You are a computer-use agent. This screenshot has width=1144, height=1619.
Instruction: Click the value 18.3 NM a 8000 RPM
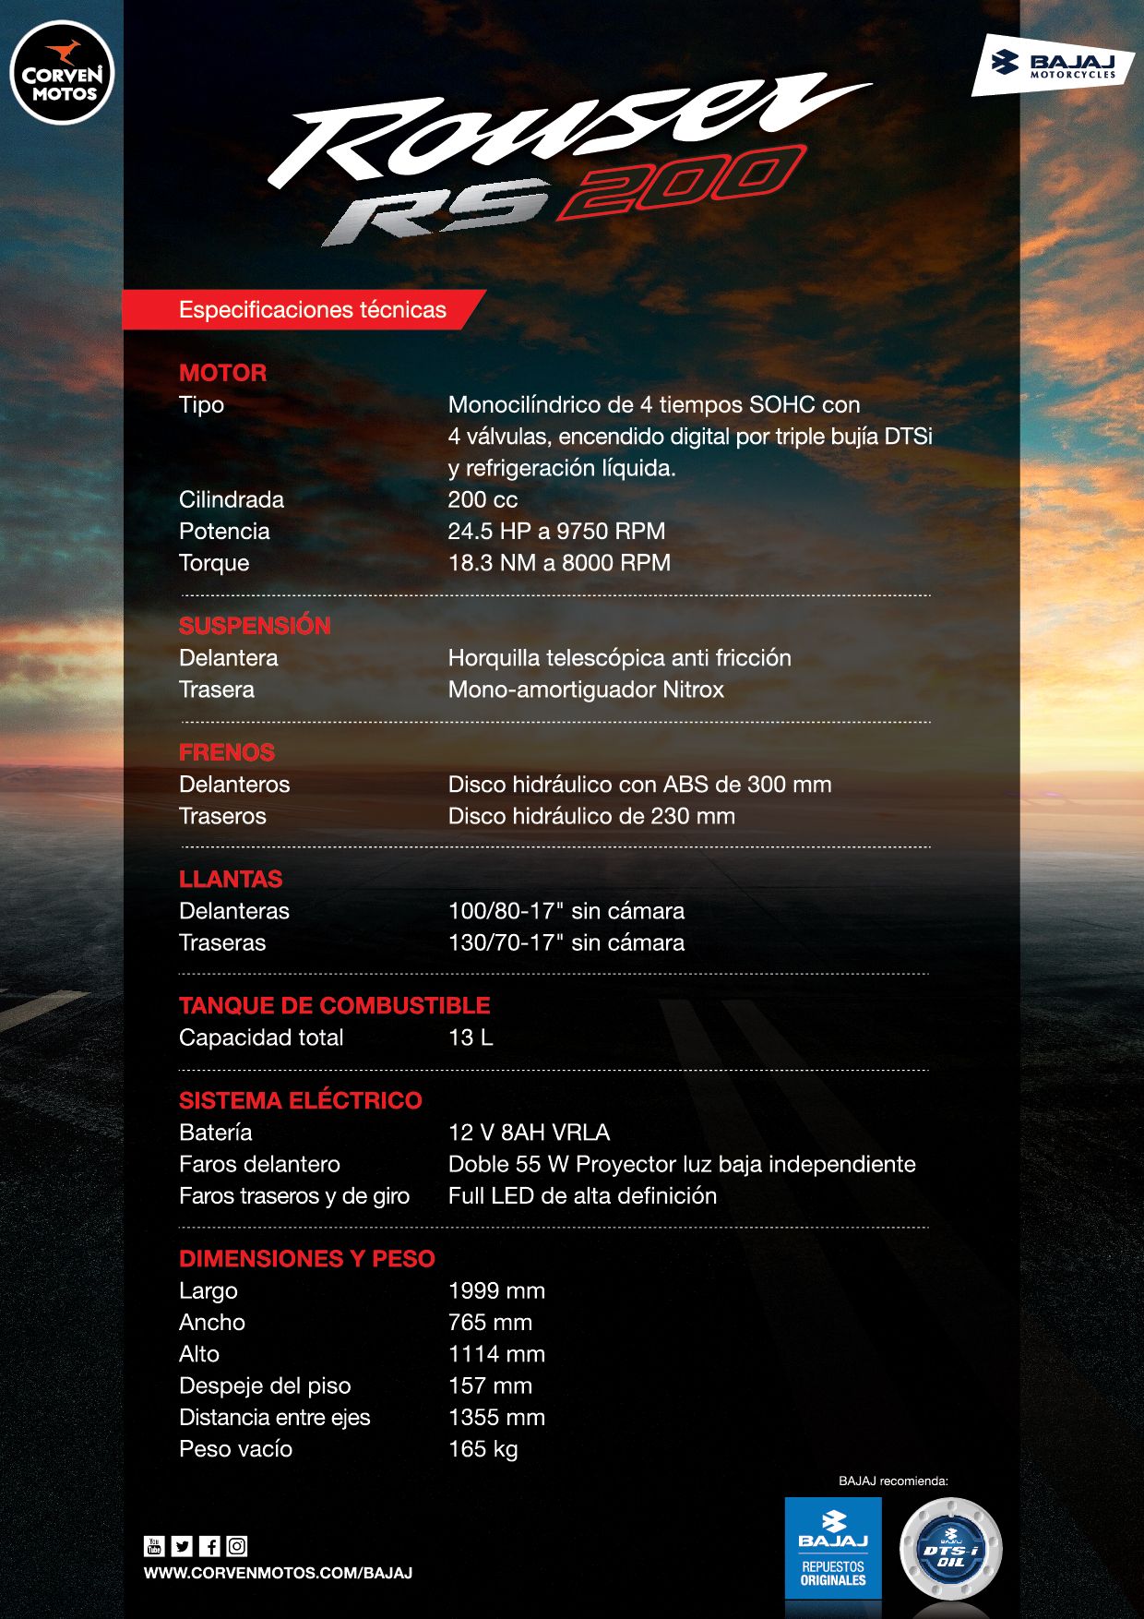pyautogui.click(x=559, y=562)
